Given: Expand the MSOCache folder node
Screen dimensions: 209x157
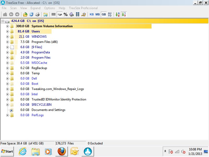Looking at the screenshot, I should click(x=7, y=63).
